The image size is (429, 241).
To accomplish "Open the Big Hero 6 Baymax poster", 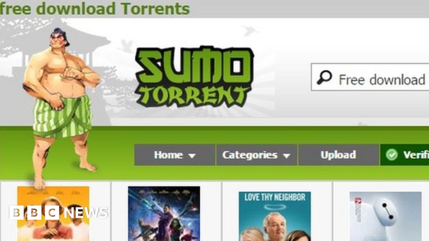I will [x=385, y=216].
